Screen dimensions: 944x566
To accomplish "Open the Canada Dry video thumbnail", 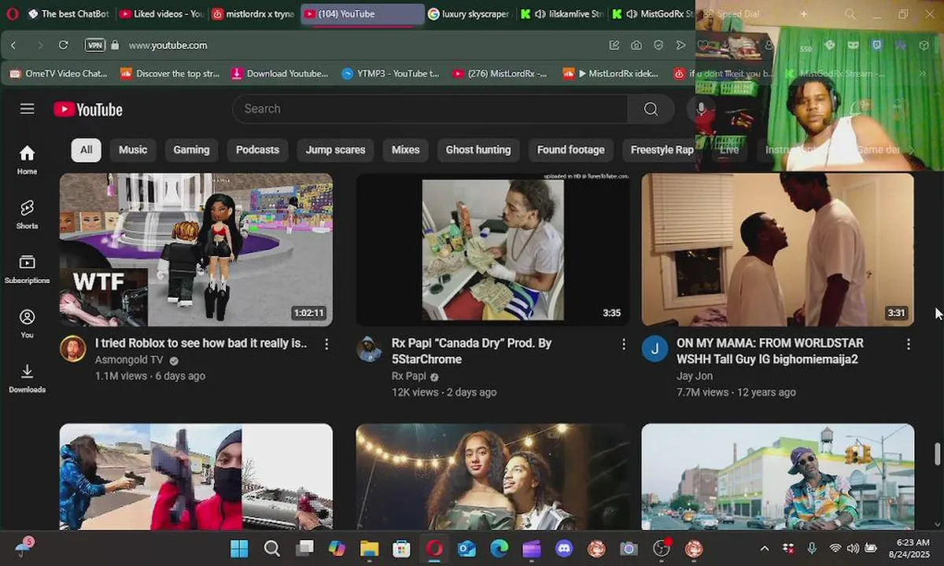I will click(492, 250).
